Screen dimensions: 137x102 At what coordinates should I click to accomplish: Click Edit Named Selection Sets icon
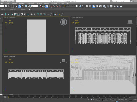64,6
